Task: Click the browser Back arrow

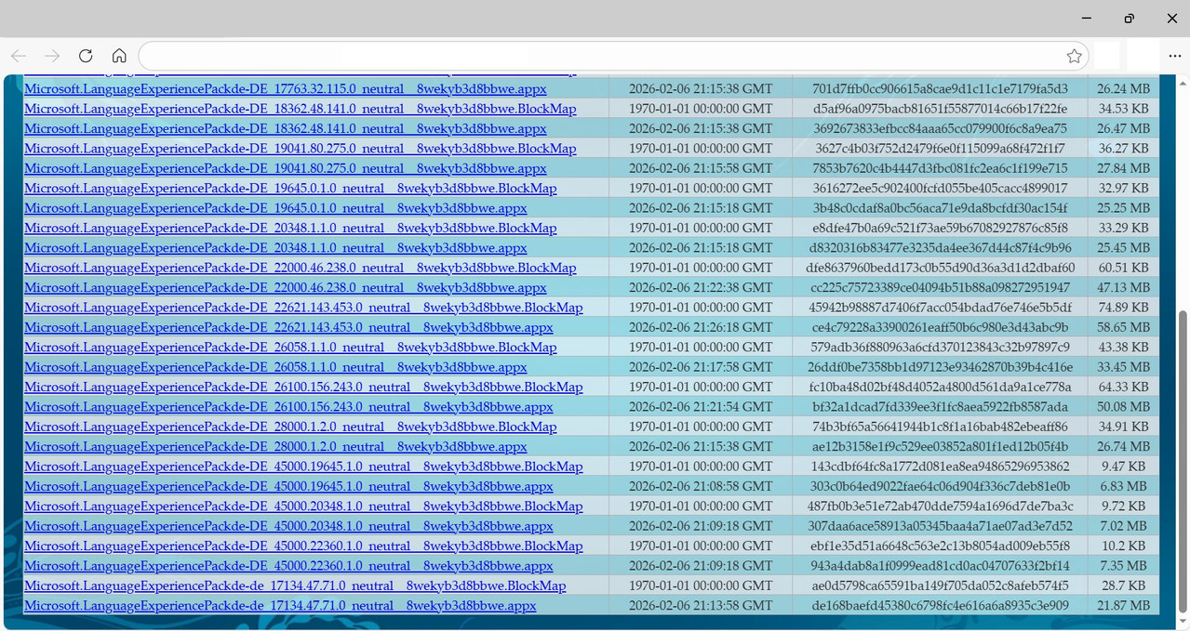Action: click(19, 56)
